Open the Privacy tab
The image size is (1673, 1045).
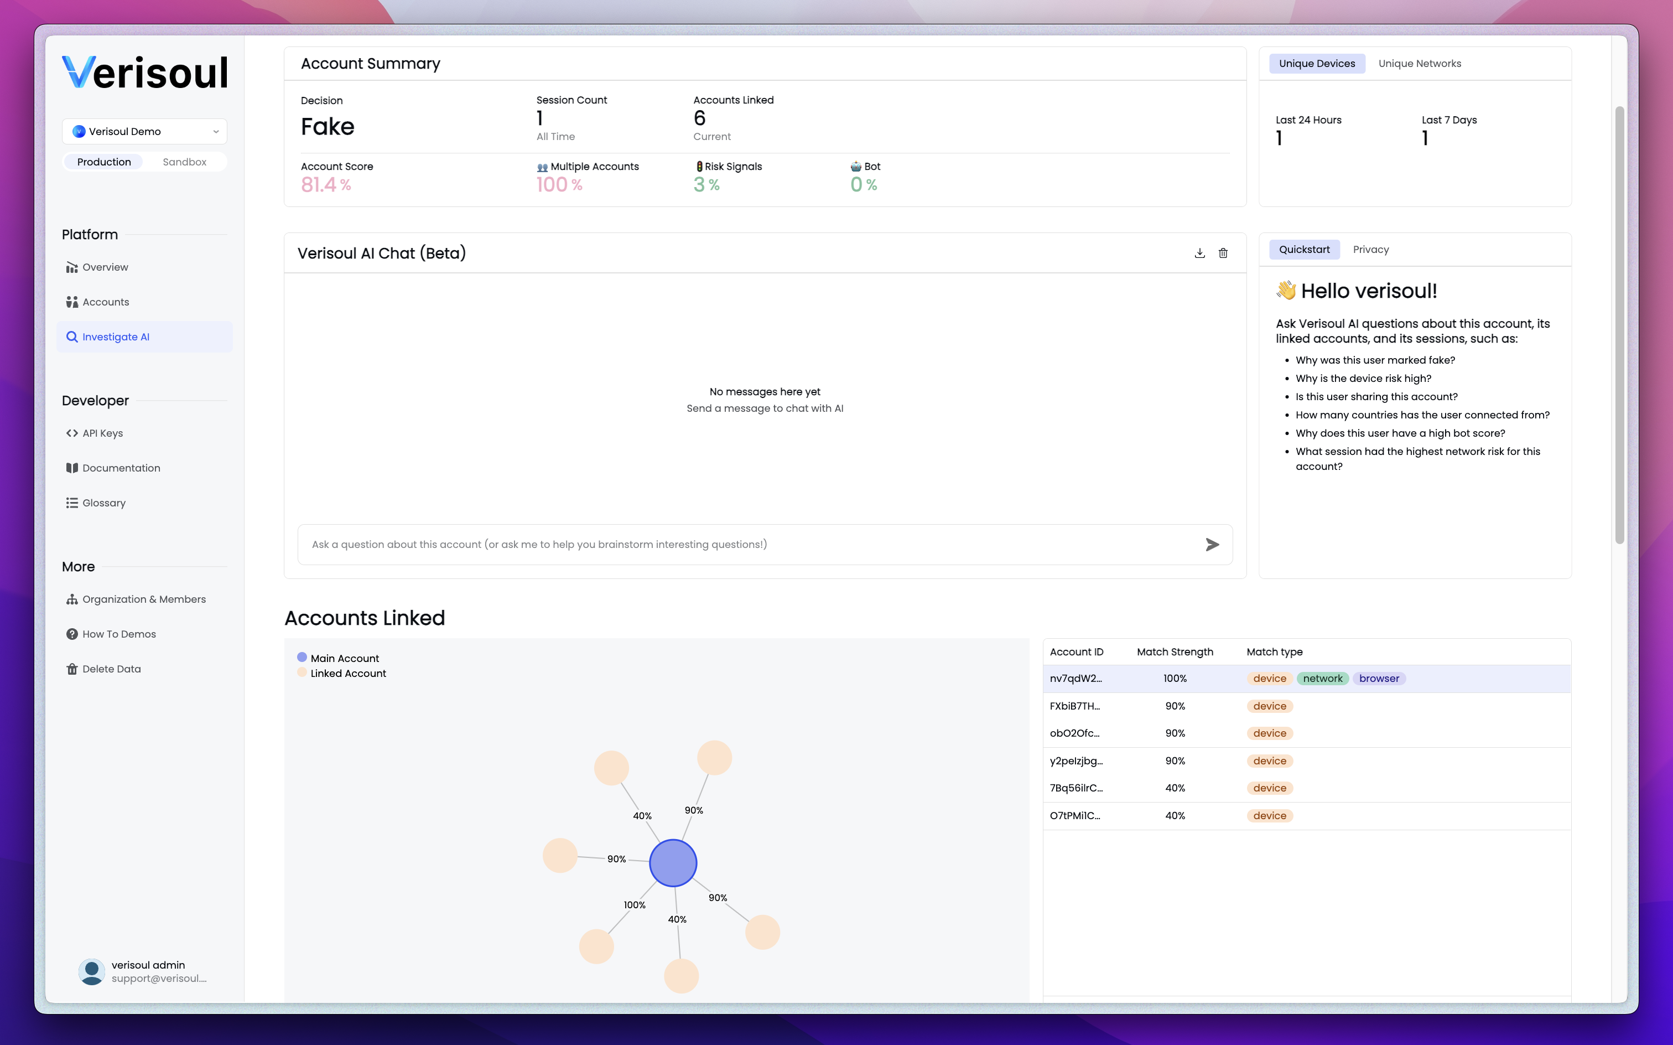[1370, 250]
